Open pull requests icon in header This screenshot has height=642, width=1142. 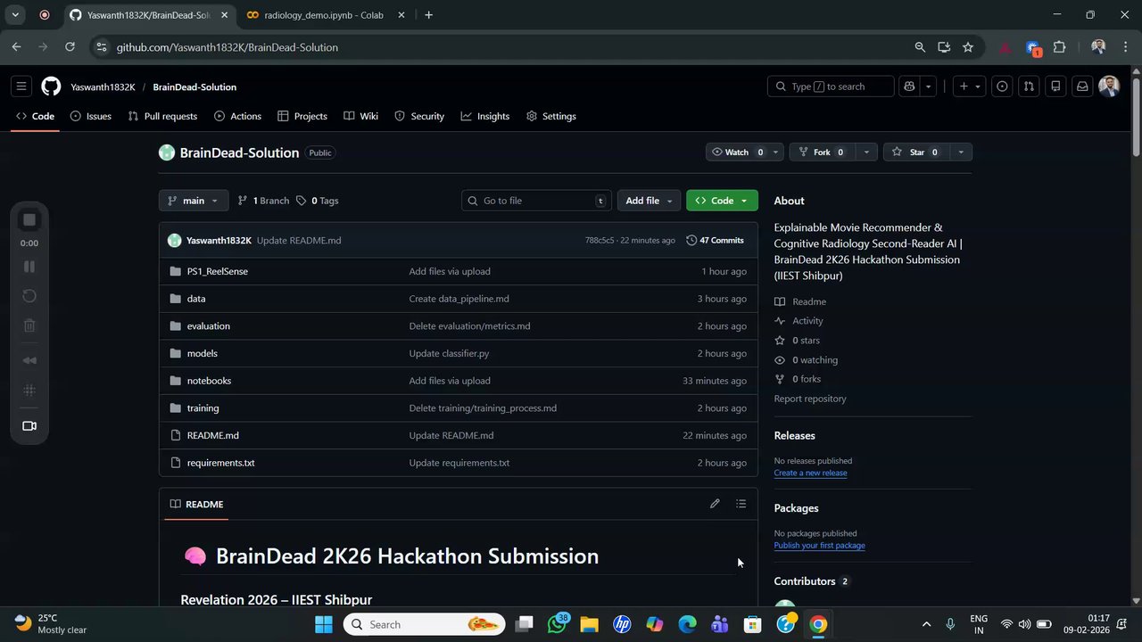click(1029, 86)
